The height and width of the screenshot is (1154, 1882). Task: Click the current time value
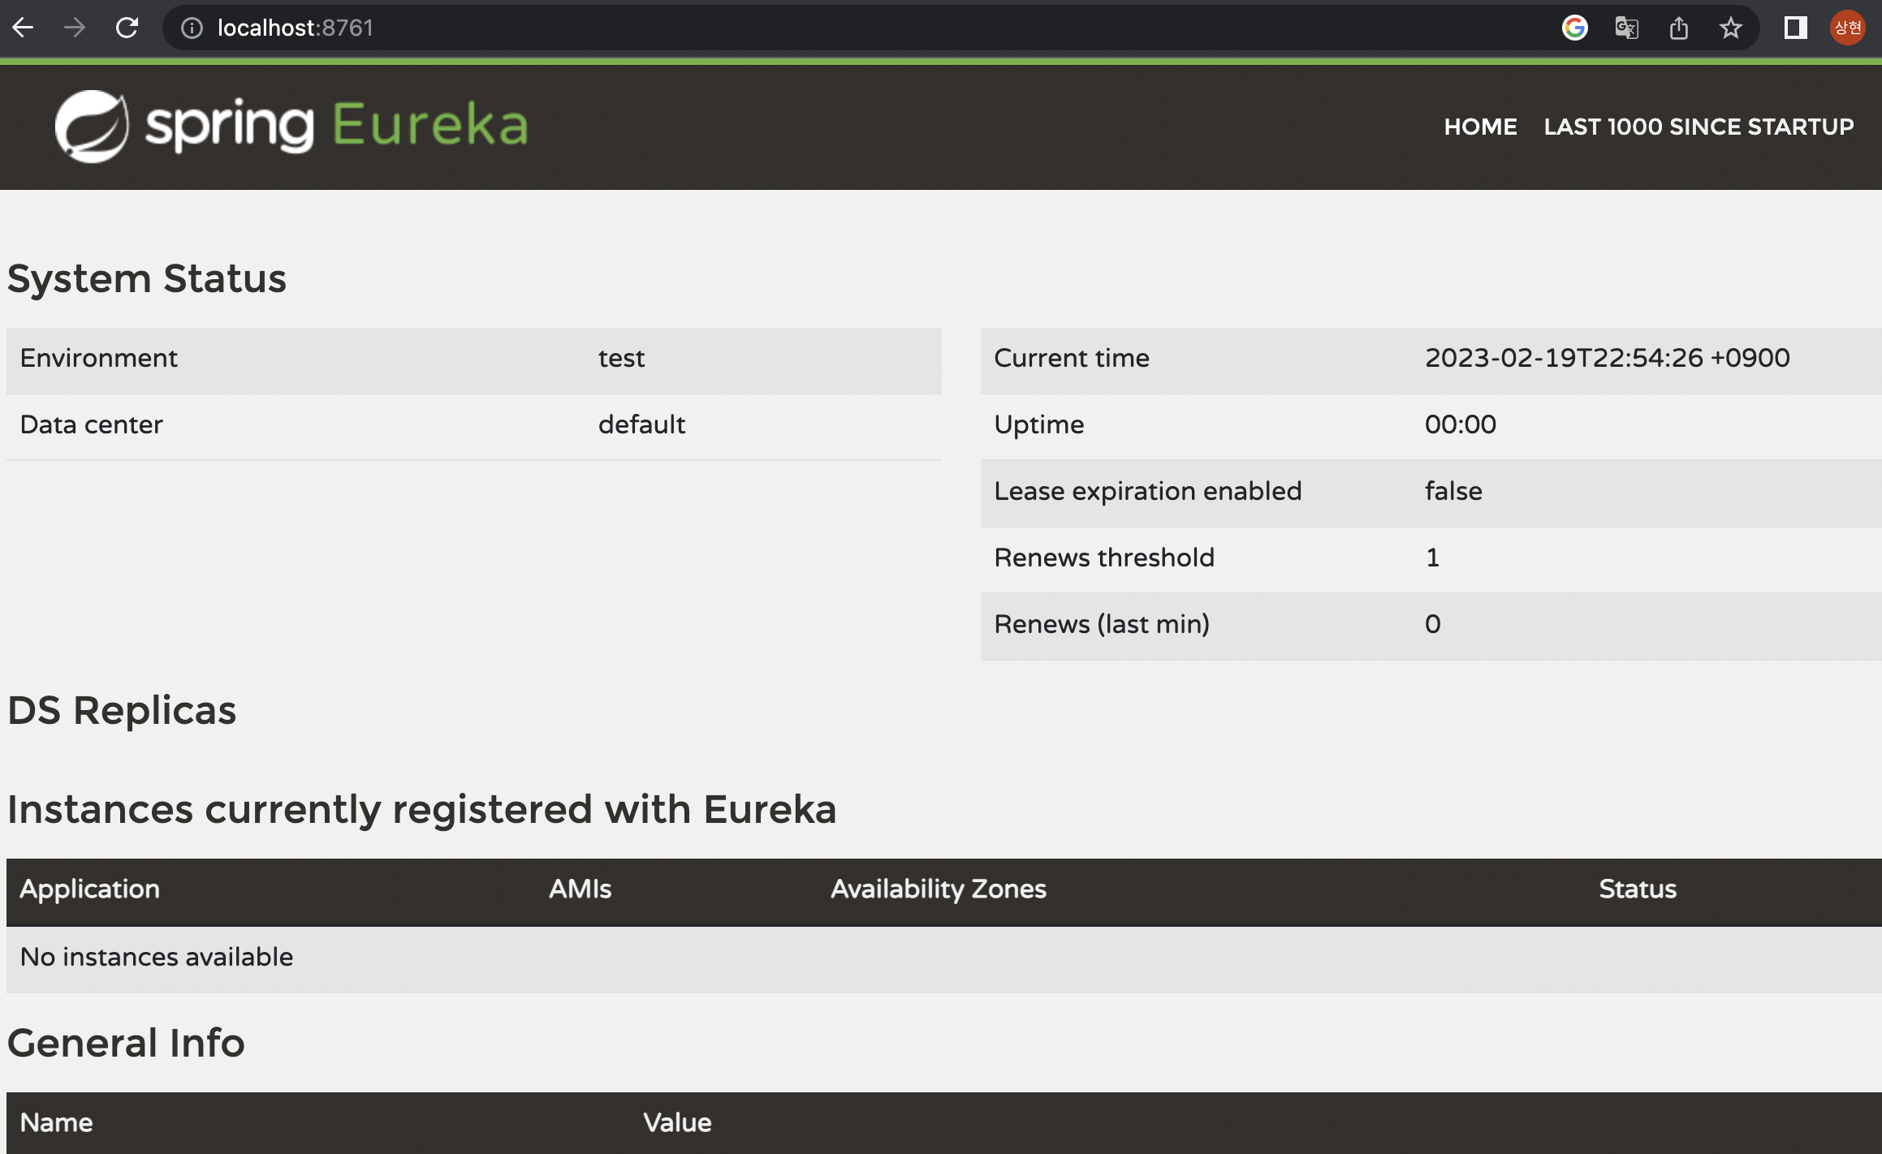(1607, 358)
